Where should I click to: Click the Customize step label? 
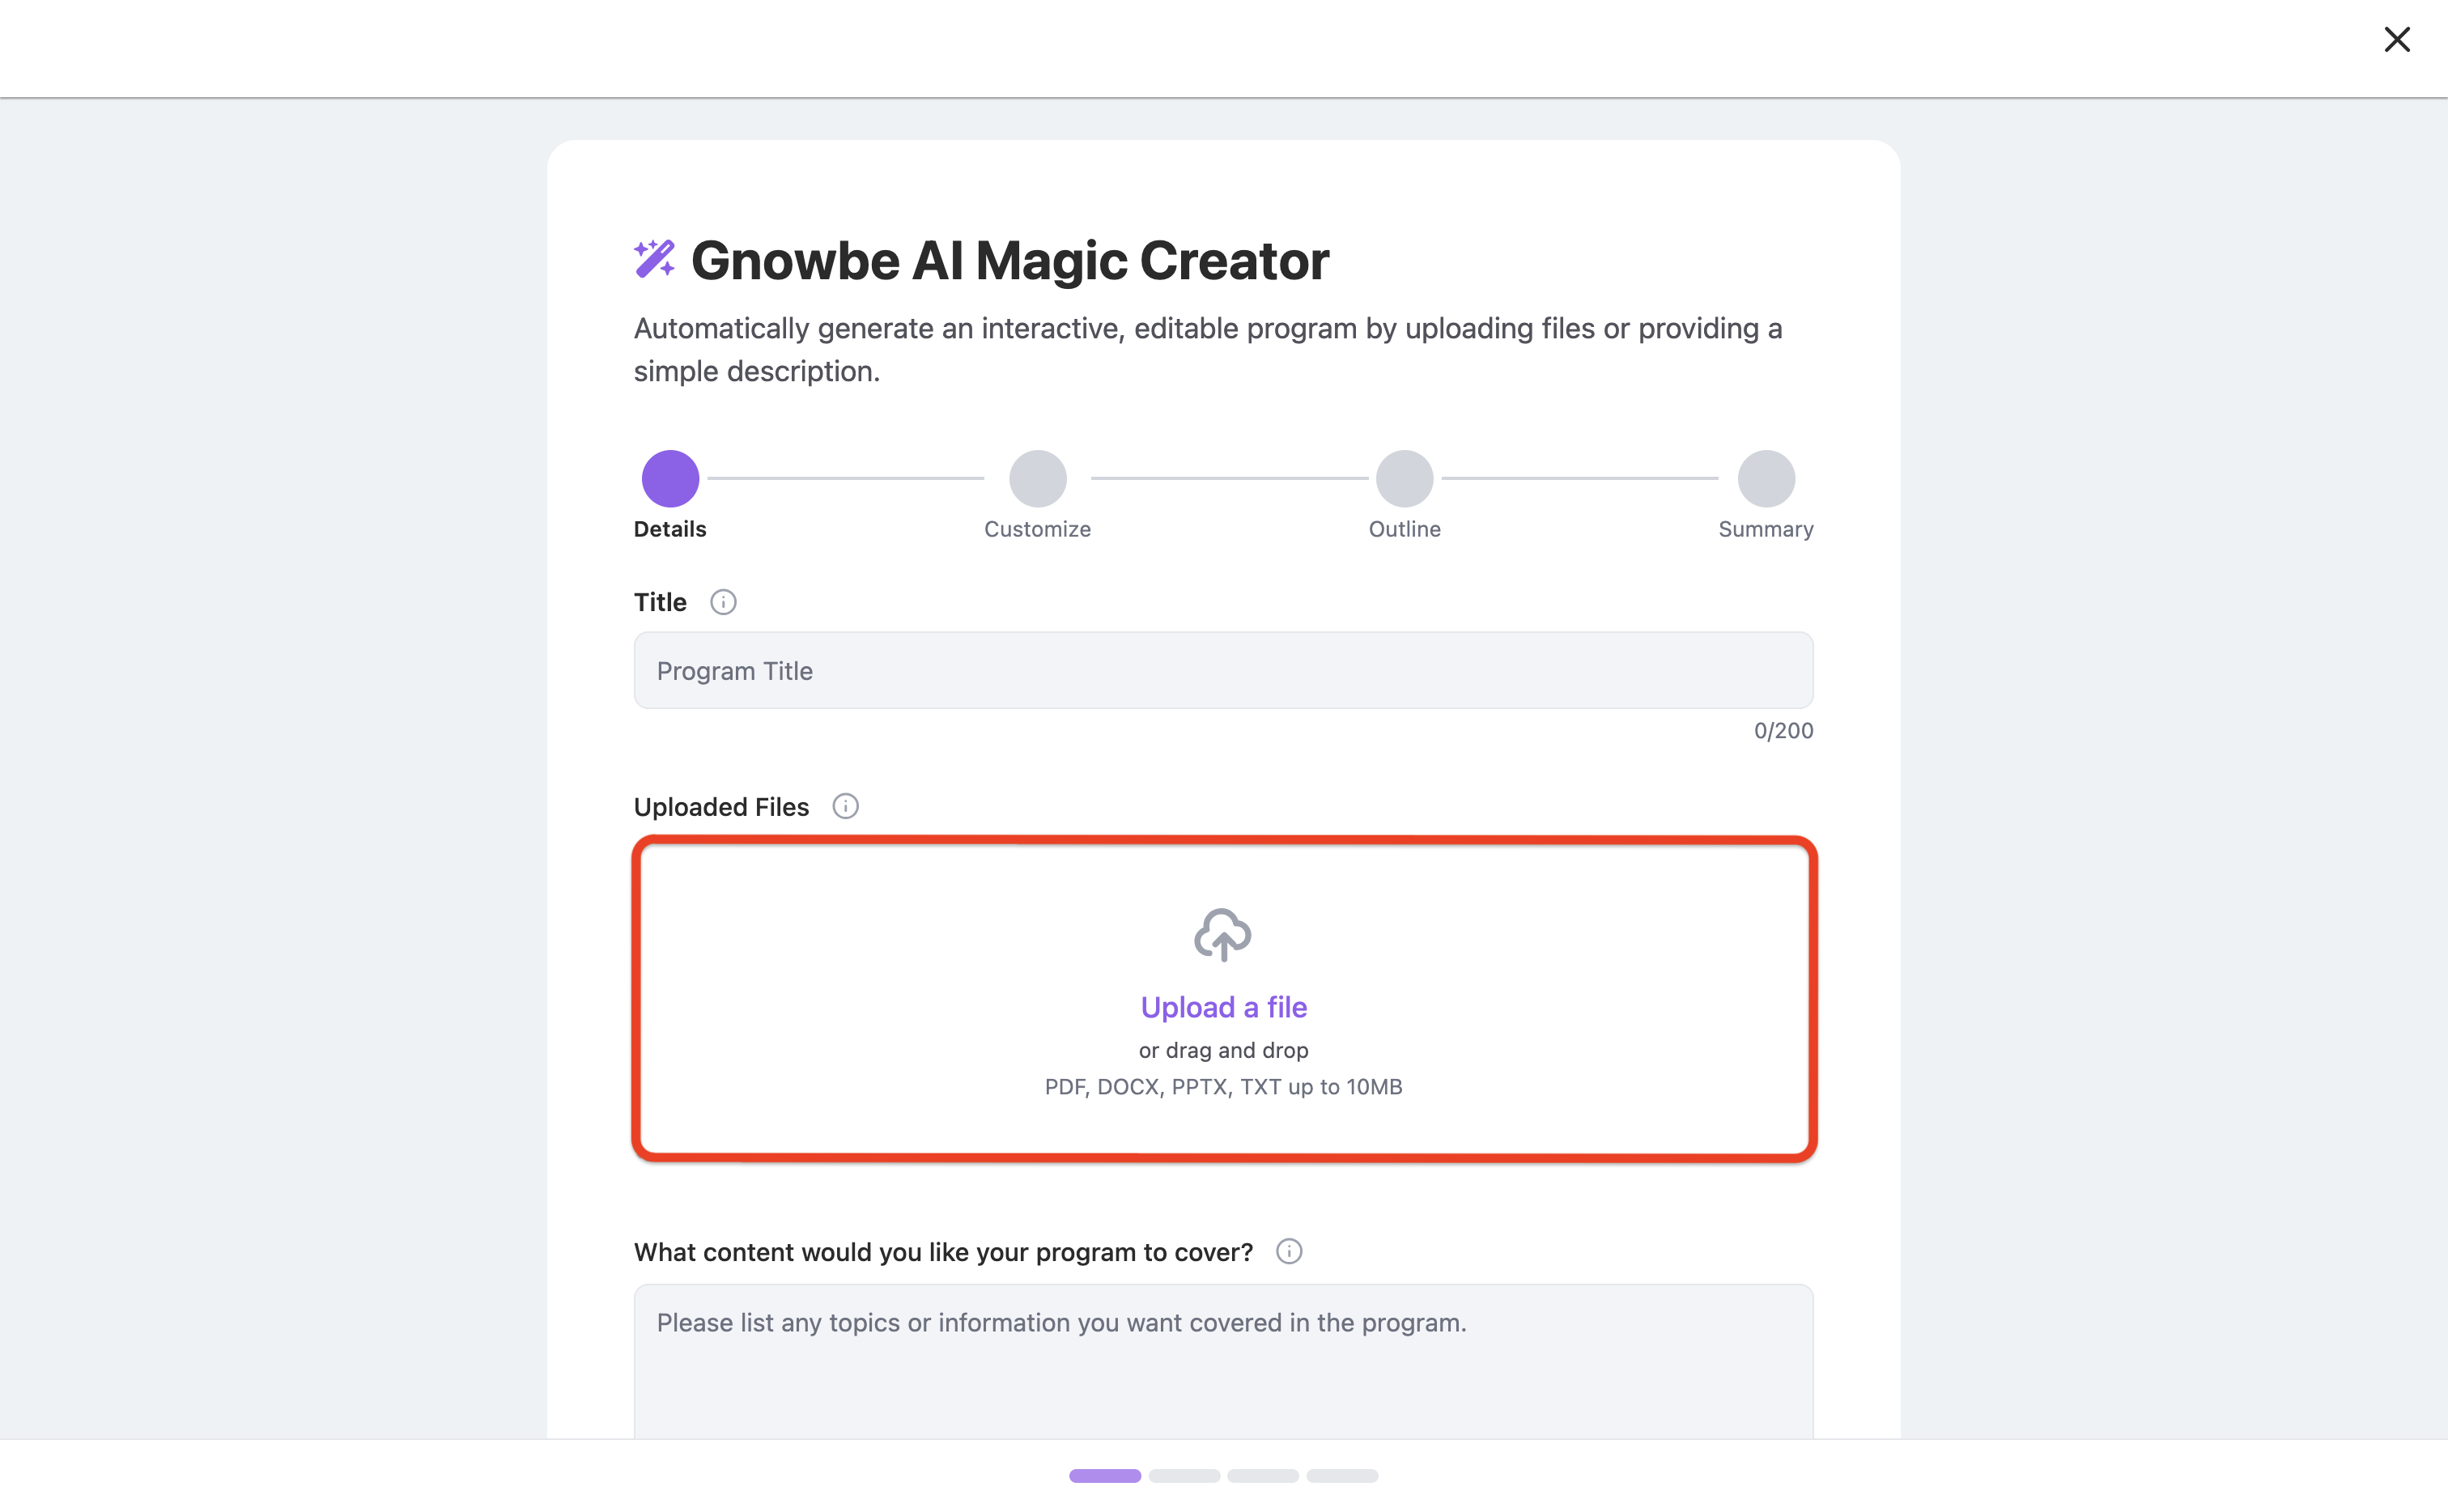point(1037,529)
